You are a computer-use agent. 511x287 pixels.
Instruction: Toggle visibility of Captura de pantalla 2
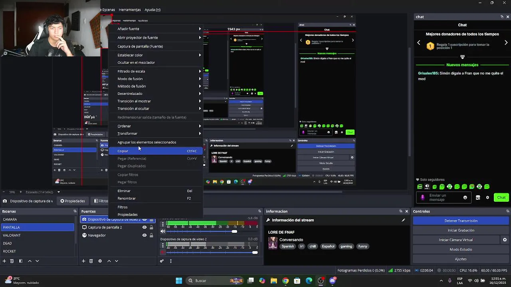pos(145,227)
